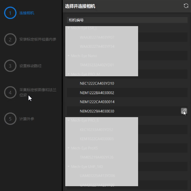Collapse the Mech-Eye PRO_S group
This screenshot has width=191, height=191.
[69, 120]
